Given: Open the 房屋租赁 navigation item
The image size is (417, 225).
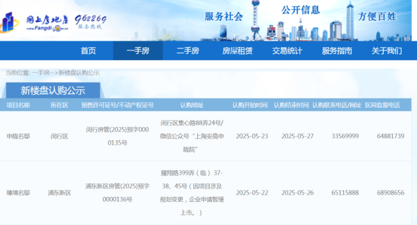Looking at the screenshot, I should pos(237,51).
